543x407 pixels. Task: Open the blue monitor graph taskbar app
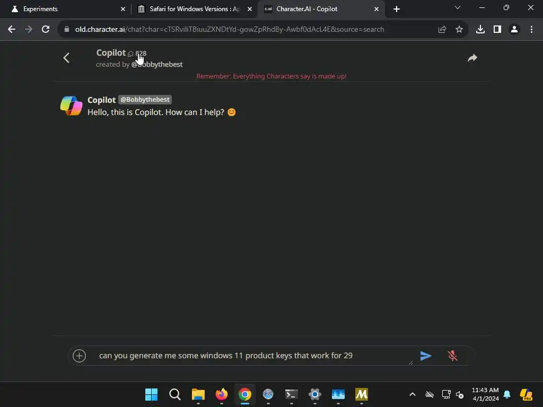coord(338,394)
